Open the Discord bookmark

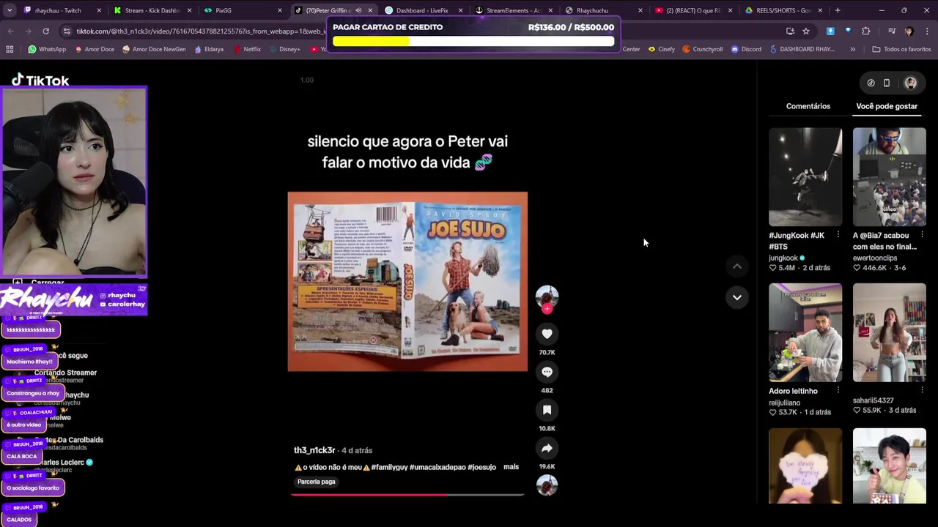tap(746, 49)
